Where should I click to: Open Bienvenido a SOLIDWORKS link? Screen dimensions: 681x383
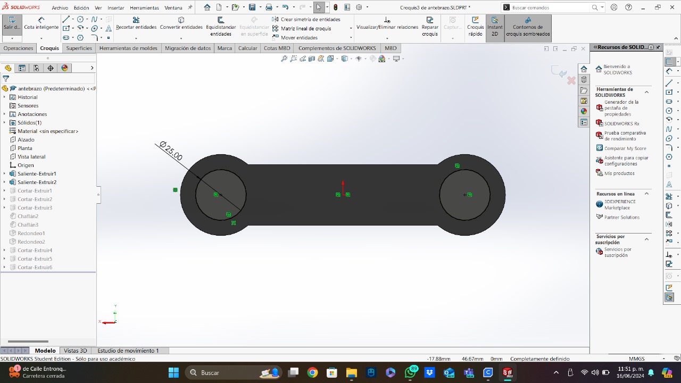tap(613, 70)
